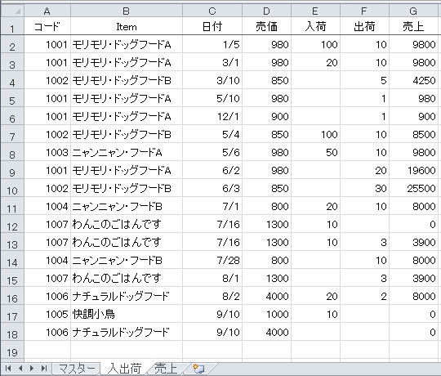
Task: Click the 売価 header cell
Action: click(x=266, y=26)
